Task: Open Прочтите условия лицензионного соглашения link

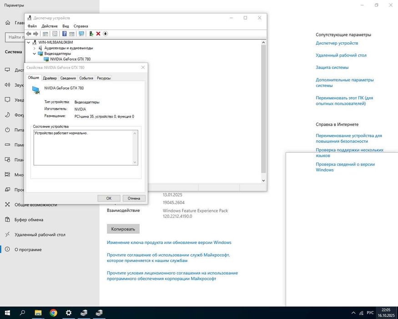Action: click(172, 276)
